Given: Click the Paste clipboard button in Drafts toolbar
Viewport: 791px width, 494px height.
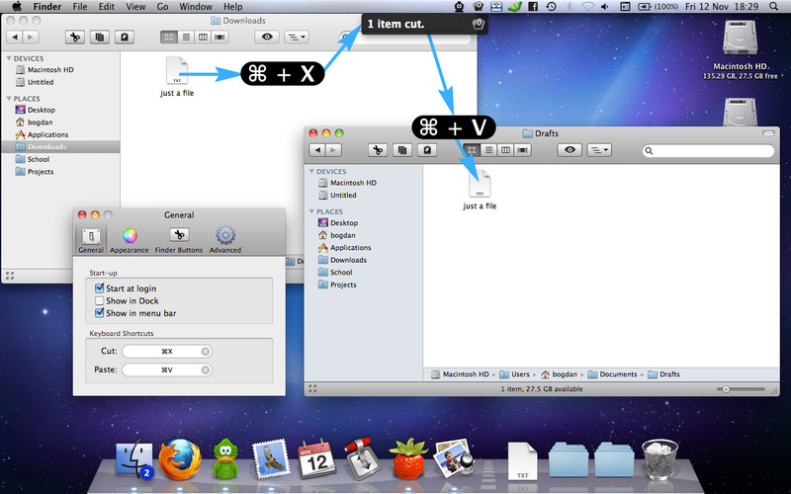Looking at the screenshot, I should click(426, 150).
